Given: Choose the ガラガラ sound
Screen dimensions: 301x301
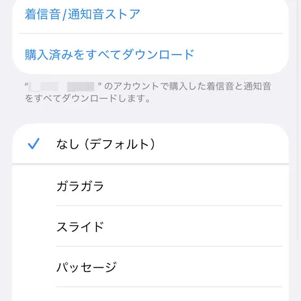Looking at the screenshot, I should pyautogui.click(x=81, y=186).
